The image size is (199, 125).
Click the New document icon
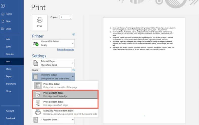pyautogui.click(x=3, y=21)
